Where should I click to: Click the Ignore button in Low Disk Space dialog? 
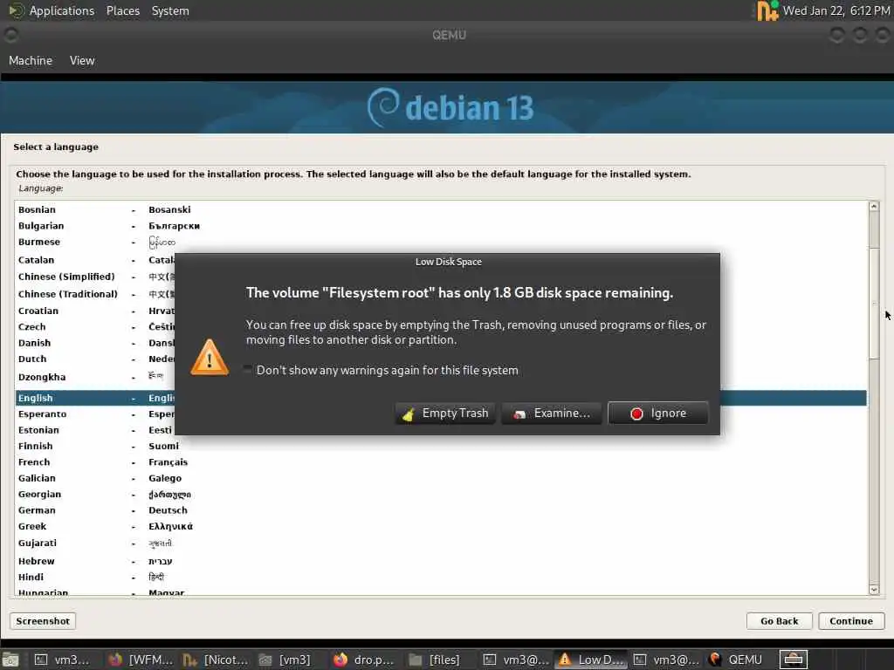pos(658,413)
